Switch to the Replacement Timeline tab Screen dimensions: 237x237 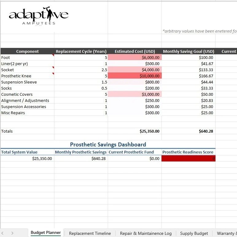pos(90,233)
